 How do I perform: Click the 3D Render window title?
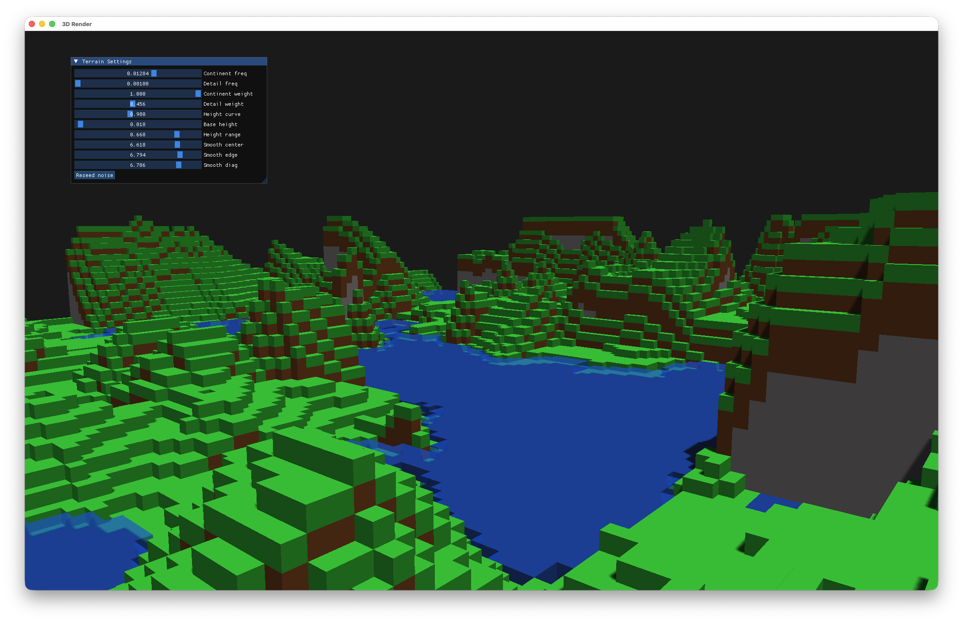(76, 24)
